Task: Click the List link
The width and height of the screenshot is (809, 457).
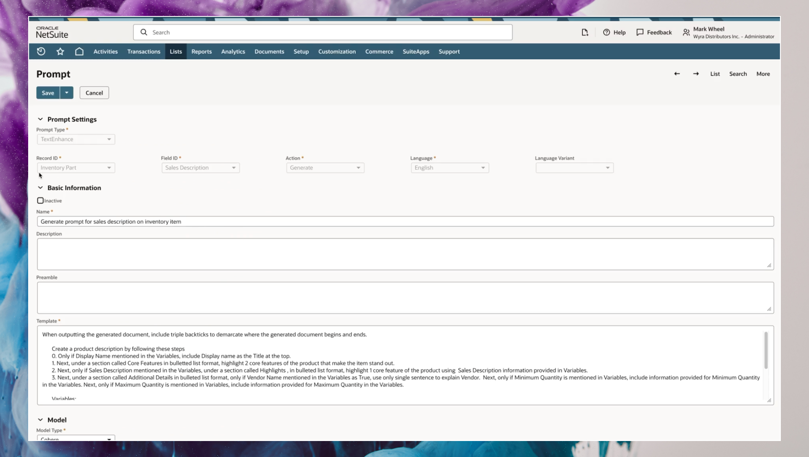Action: click(715, 74)
